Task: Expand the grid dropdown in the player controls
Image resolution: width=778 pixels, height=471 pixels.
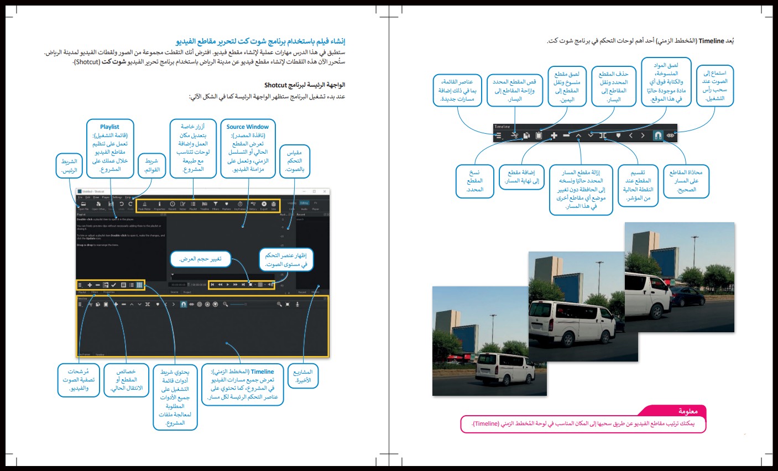Action: (261, 285)
